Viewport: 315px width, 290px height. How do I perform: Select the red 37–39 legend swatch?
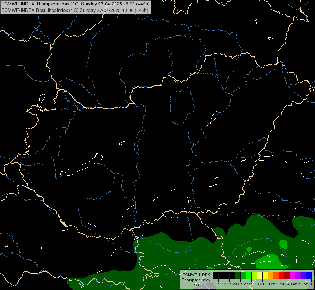282,275
